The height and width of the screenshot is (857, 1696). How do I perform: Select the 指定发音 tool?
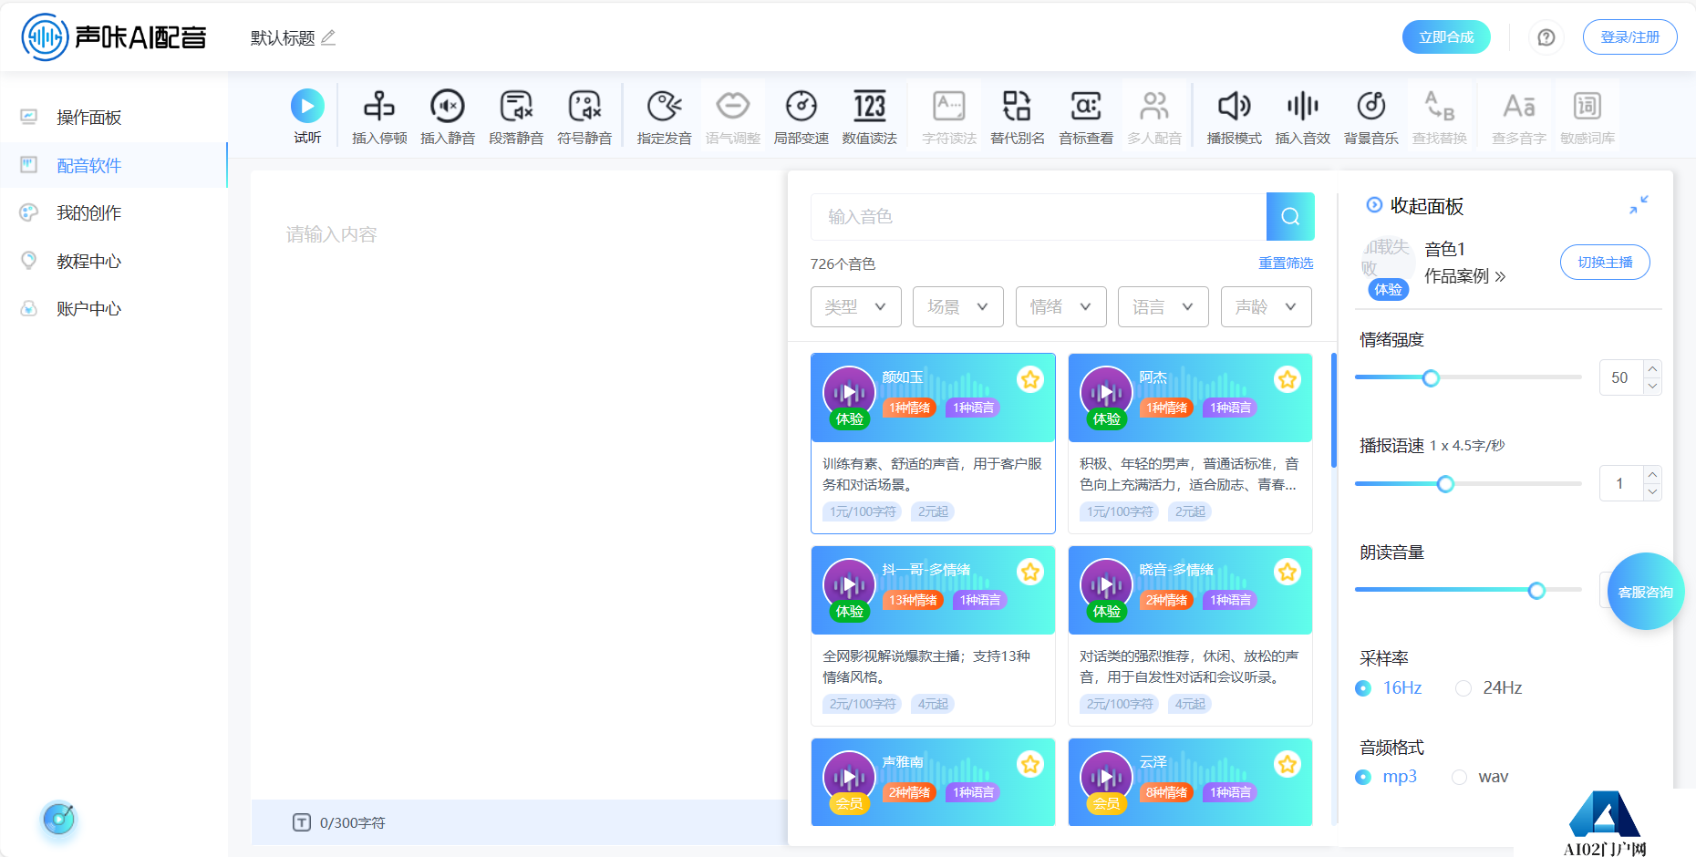pos(665,117)
